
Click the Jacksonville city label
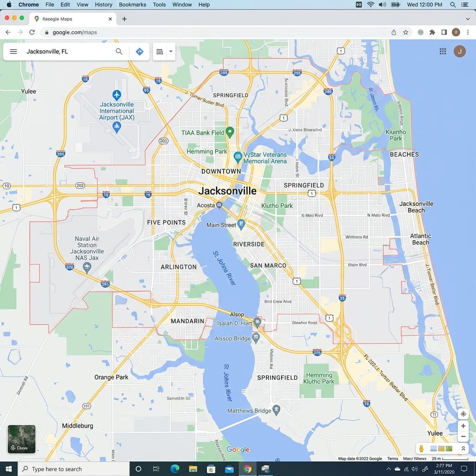pyautogui.click(x=227, y=191)
